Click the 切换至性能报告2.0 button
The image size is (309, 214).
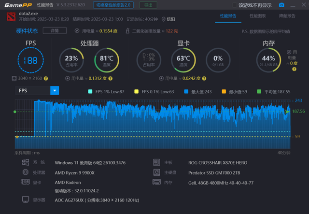pos(113,5)
